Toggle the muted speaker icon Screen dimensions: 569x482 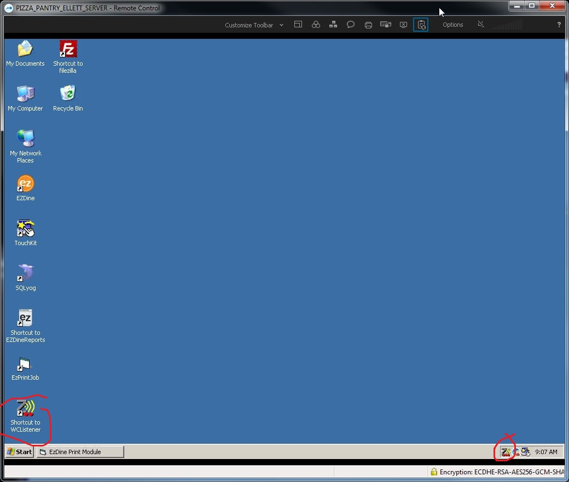481,24
